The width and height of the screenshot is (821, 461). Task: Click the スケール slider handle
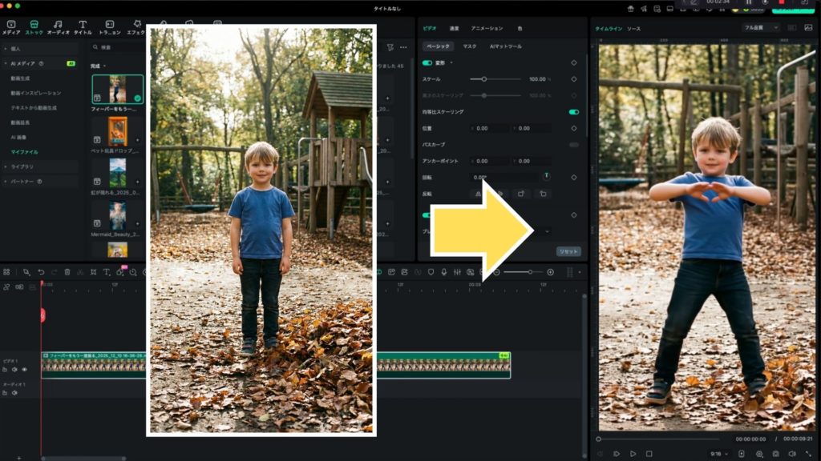483,79
